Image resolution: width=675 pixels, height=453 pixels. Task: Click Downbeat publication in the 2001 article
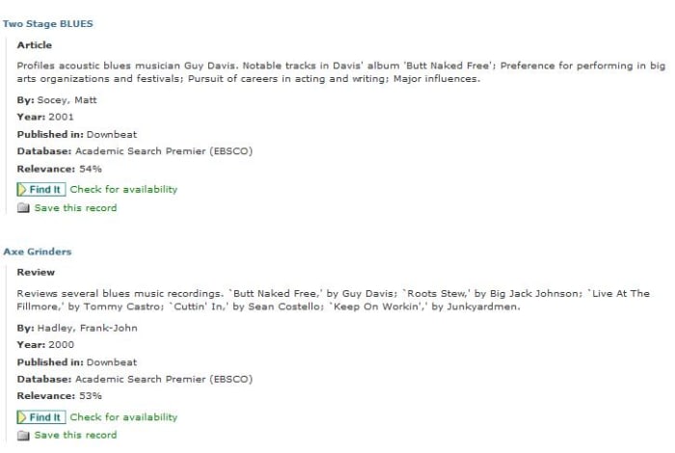click(x=112, y=135)
